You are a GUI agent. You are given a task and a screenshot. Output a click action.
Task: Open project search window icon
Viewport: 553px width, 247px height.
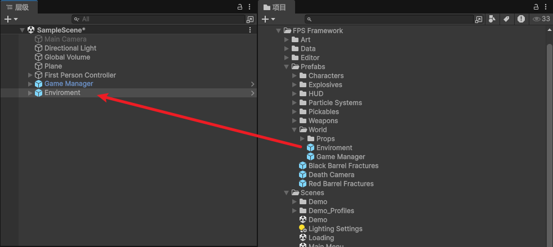click(479, 19)
